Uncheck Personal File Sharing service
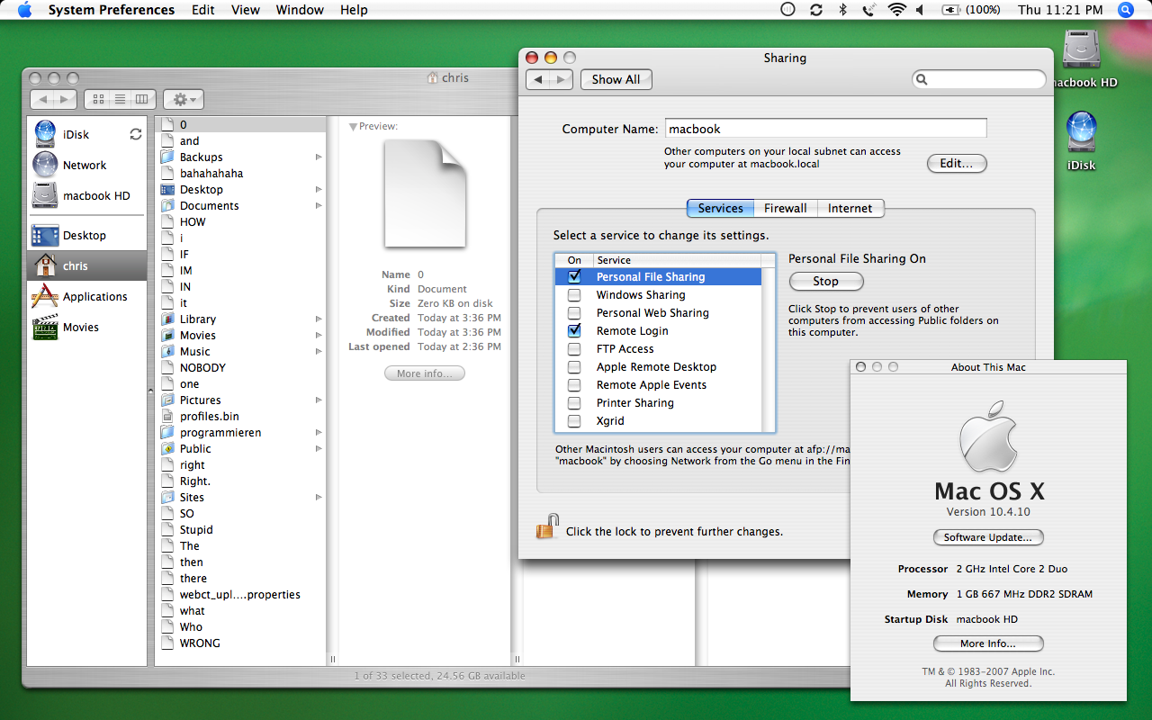The height and width of the screenshot is (720, 1152). click(x=574, y=276)
